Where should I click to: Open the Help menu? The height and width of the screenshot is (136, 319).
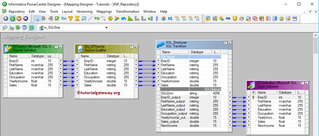coord(164,12)
